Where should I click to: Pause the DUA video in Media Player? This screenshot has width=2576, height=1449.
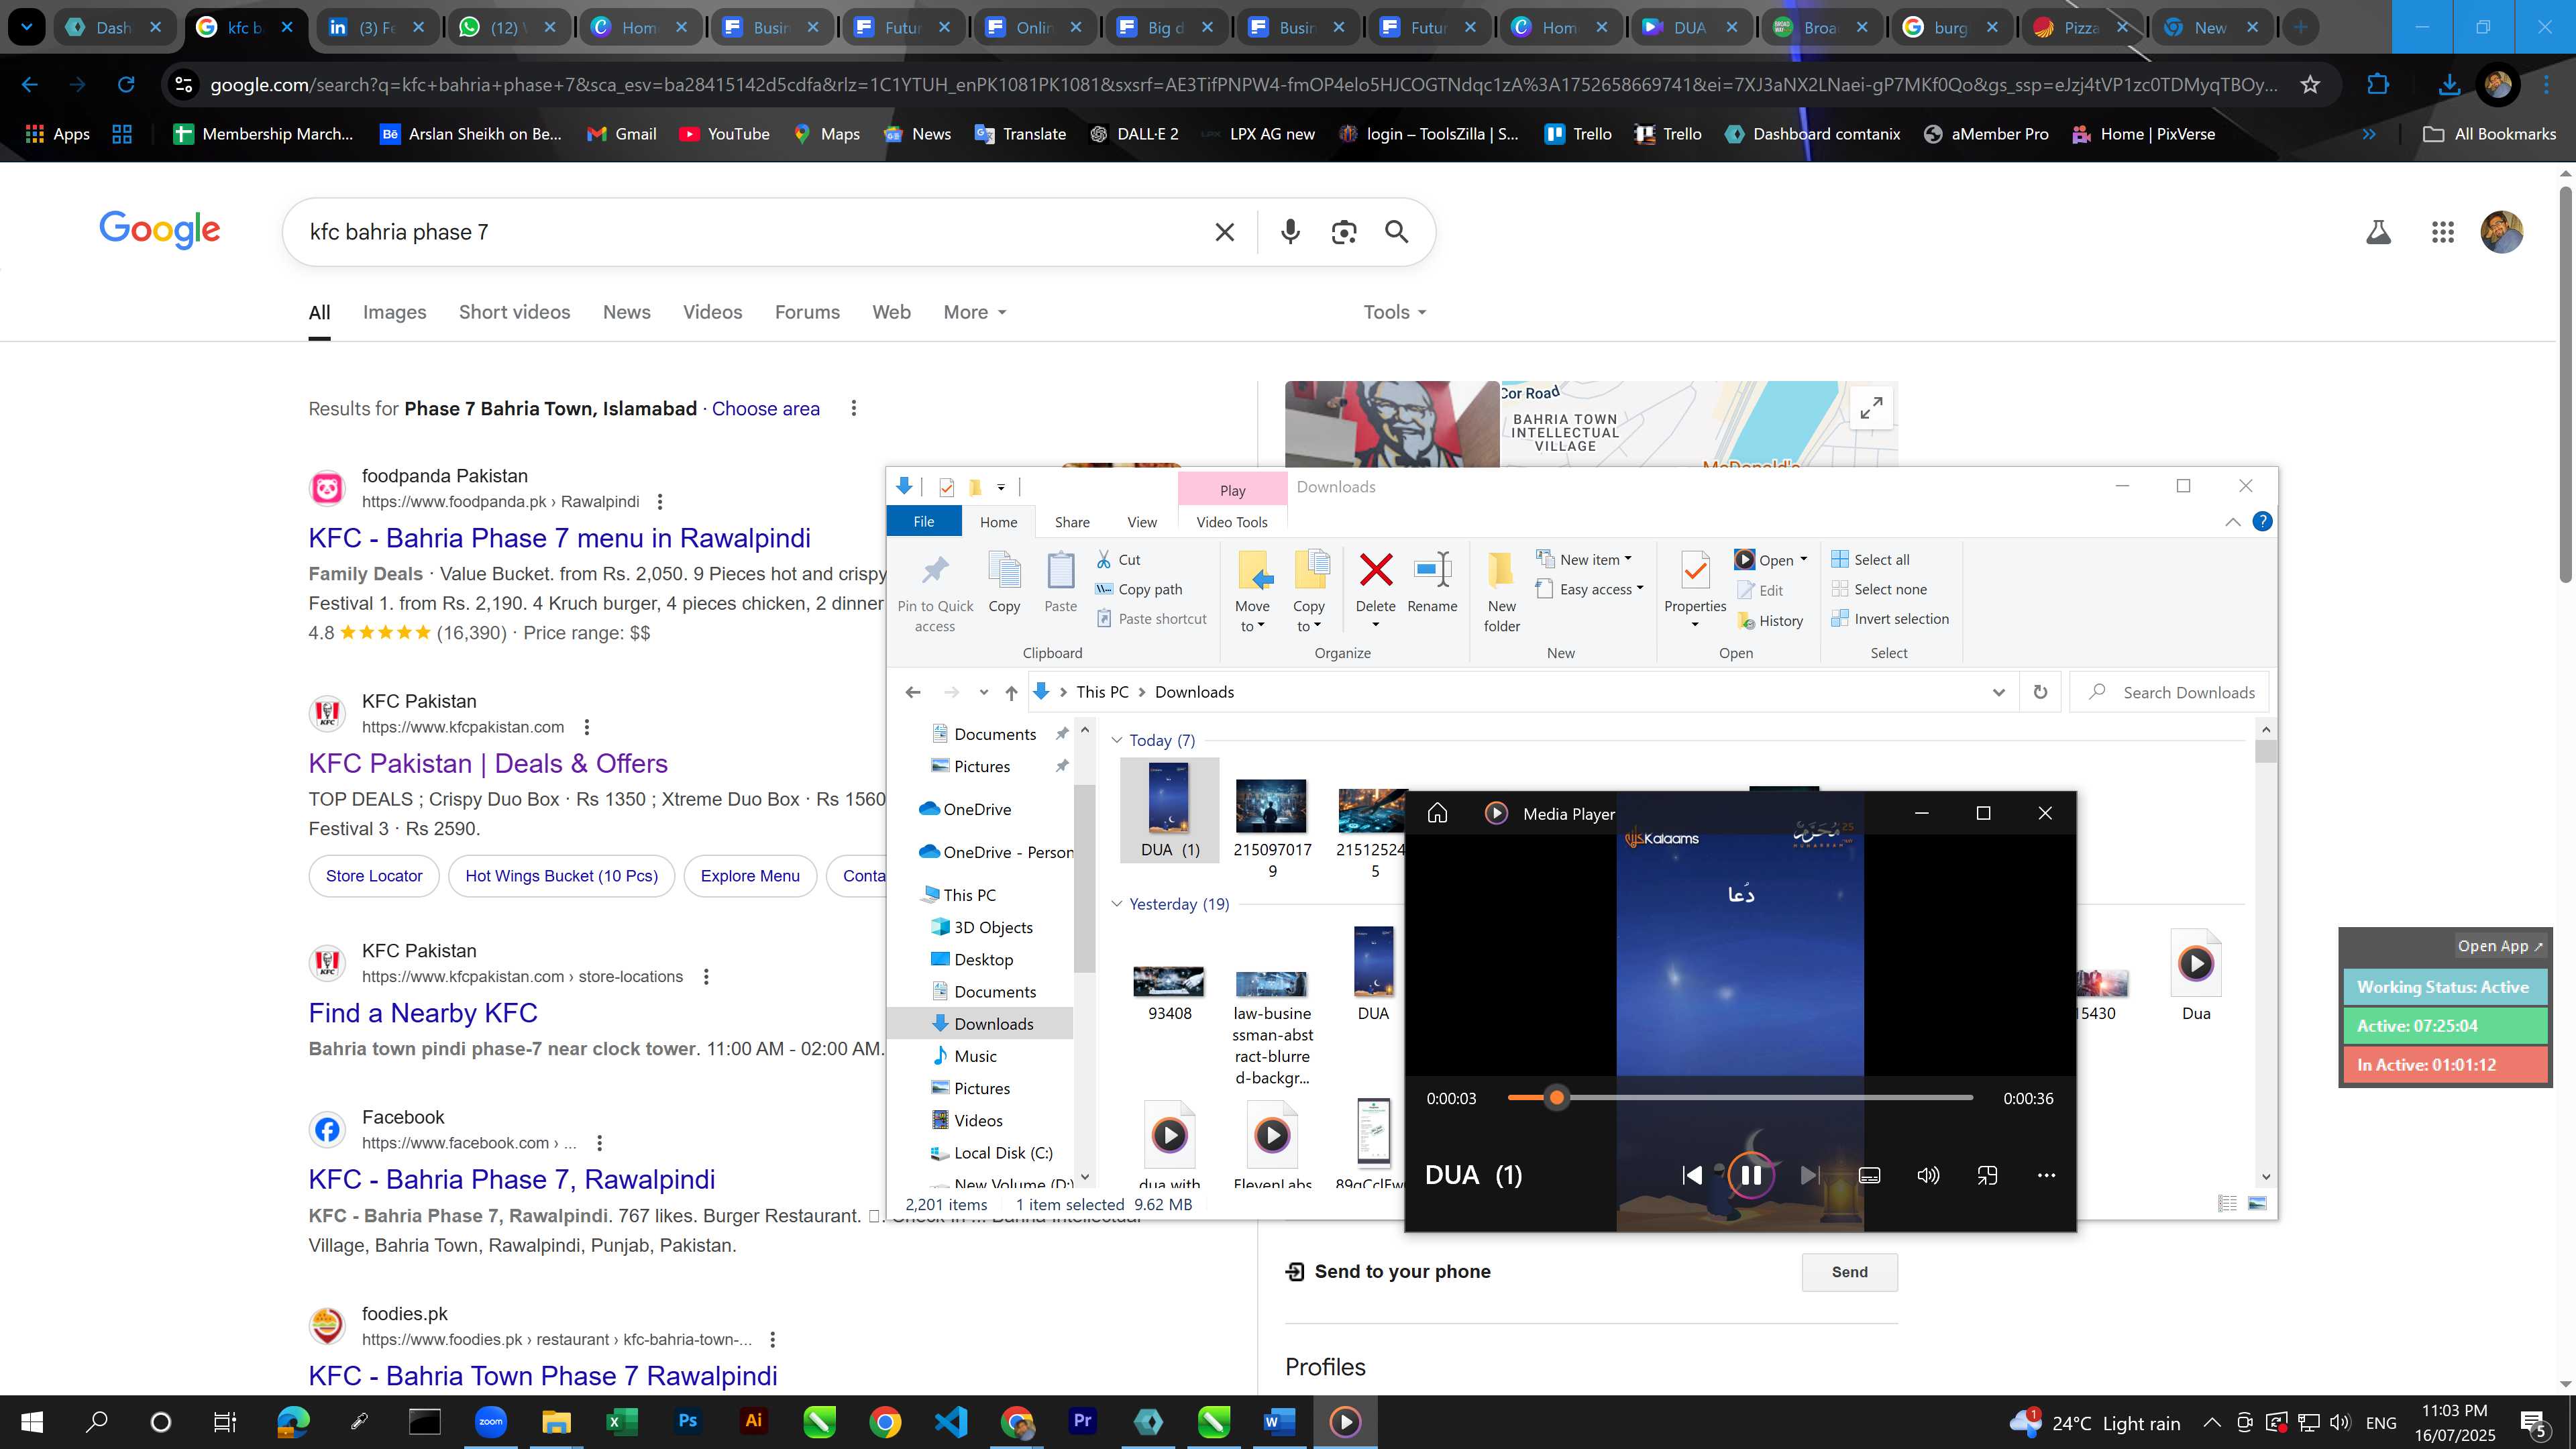(x=1750, y=1175)
